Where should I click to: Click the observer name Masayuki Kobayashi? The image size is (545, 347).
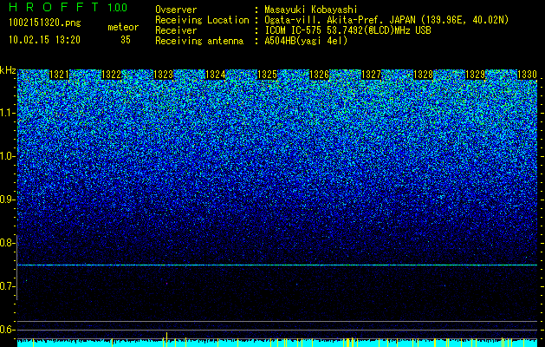pos(311,10)
